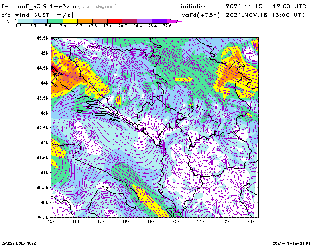Click the violet 28.4–32.6 legend swatch
The width and height of the screenshot is (319, 246).
tap(159, 21)
